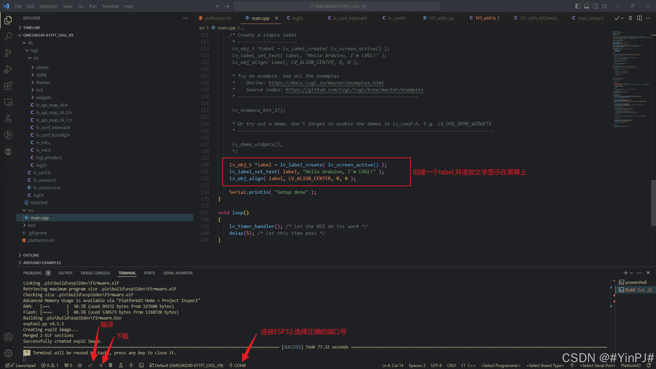The height and width of the screenshot is (369, 656).
Task: Click PlatformIO Build checkmark in status bar
Action: coord(90,365)
